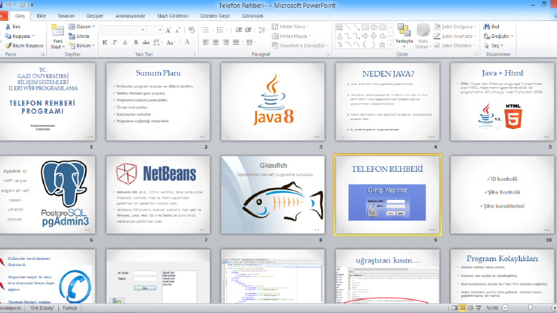Start the slide show from the status bar
The height and width of the screenshot is (313, 557).
[478, 307]
